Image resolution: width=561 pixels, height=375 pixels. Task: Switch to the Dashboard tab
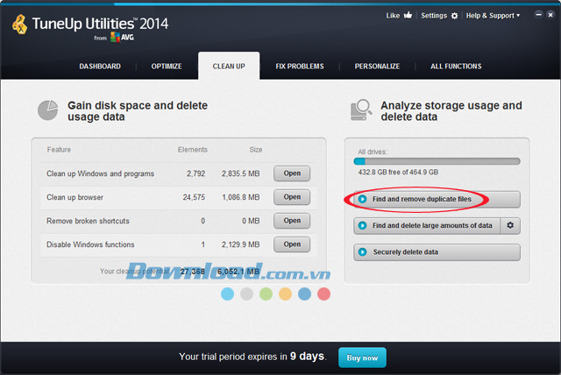coord(100,67)
